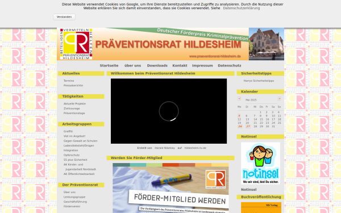Open Lenkungsgruppe link
This screenshot has height=213, width=341.
tap(74, 197)
